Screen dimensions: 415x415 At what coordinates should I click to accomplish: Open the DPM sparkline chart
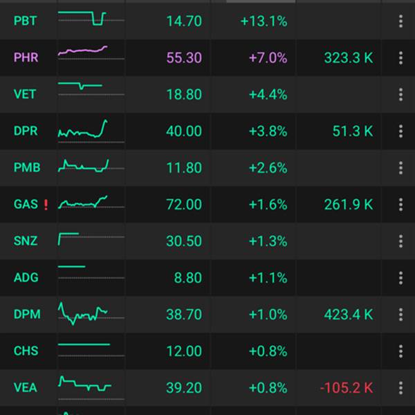tap(91, 314)
